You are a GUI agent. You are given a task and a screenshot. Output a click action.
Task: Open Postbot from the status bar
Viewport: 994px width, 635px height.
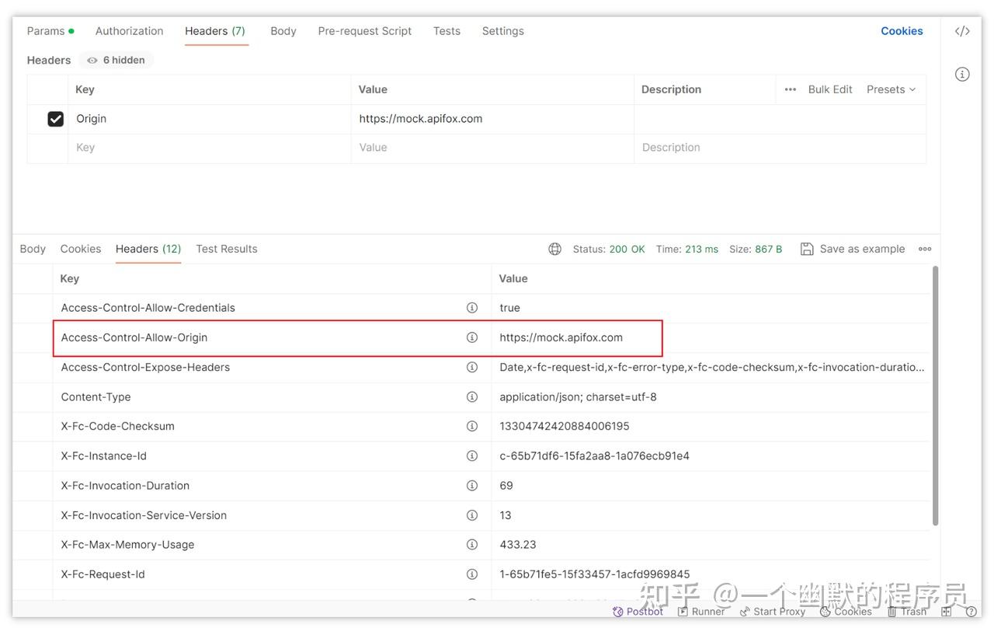[638, 612]
